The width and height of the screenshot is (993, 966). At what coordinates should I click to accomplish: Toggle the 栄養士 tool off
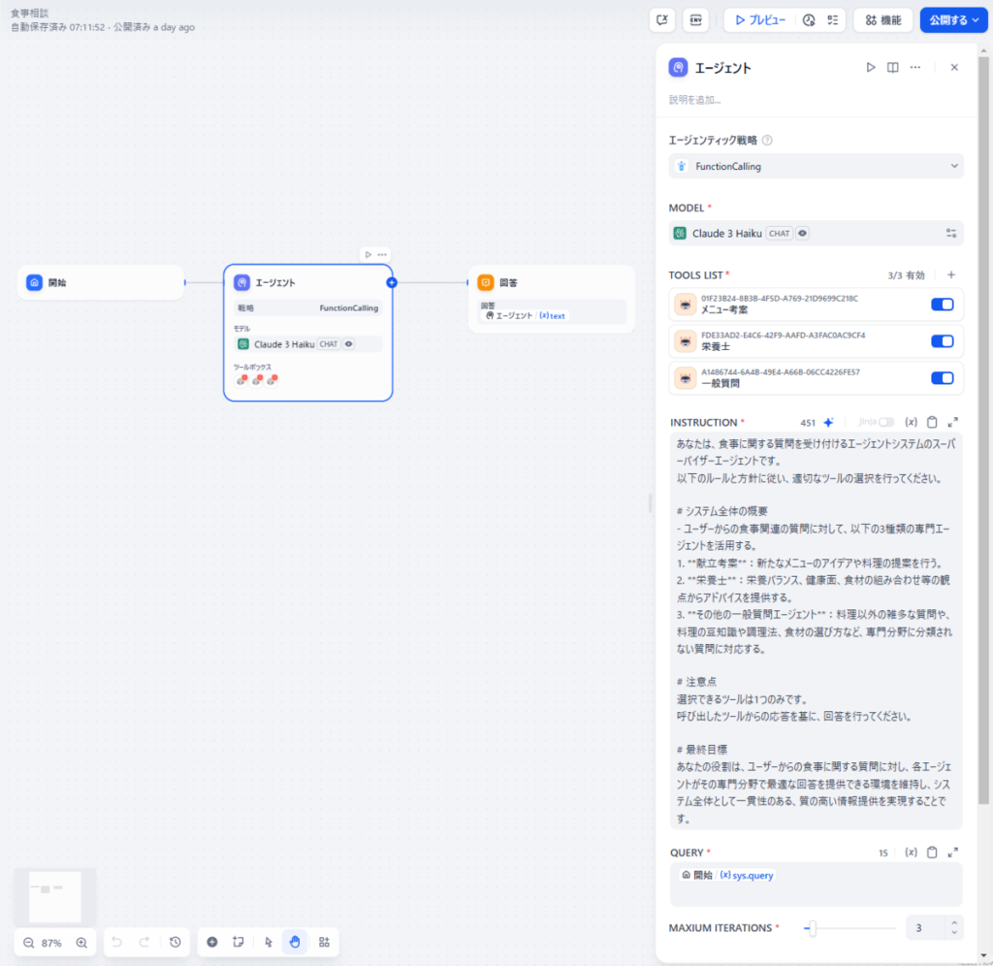pyautogui.click(x=942, y=341)
